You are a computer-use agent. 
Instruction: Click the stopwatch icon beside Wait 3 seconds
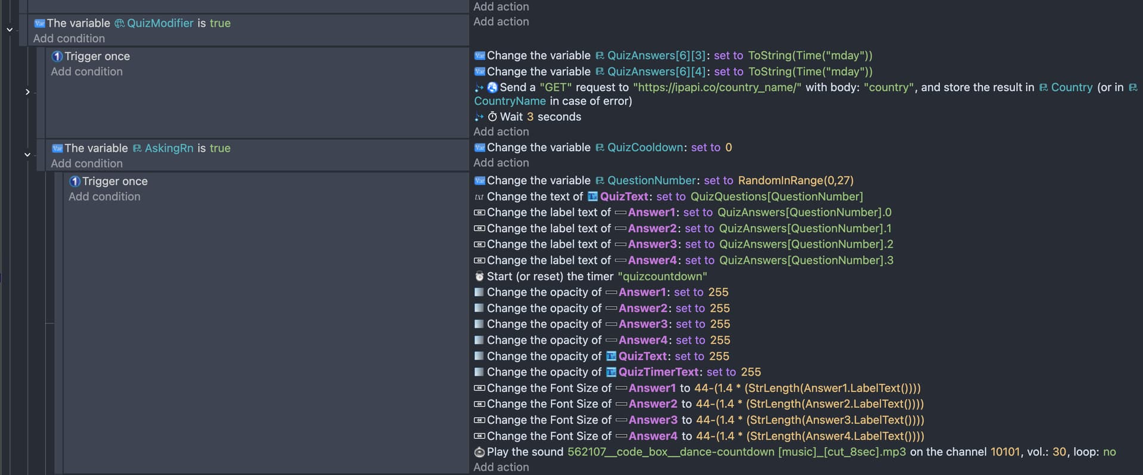tap(492, 117)
